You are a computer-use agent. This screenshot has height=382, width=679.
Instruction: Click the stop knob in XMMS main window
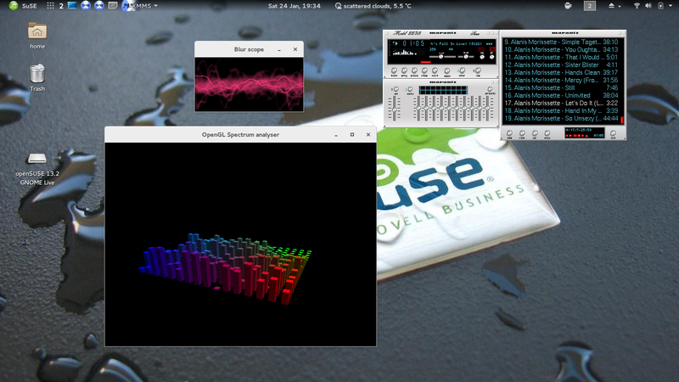(425, 70)
